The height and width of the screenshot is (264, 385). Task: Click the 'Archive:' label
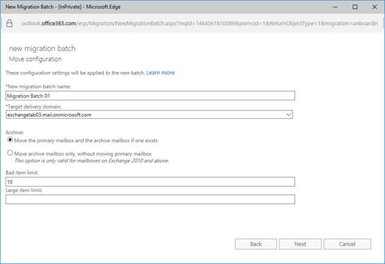pyautogui.click(x=14, y=132)
